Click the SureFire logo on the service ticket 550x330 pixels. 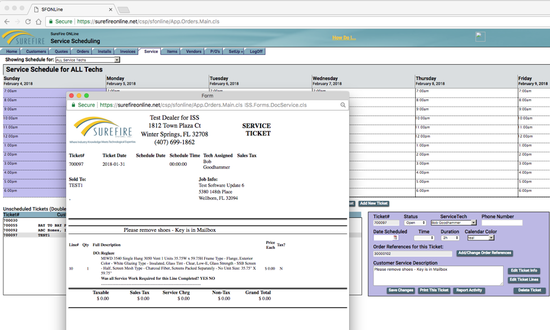(103, 130)
